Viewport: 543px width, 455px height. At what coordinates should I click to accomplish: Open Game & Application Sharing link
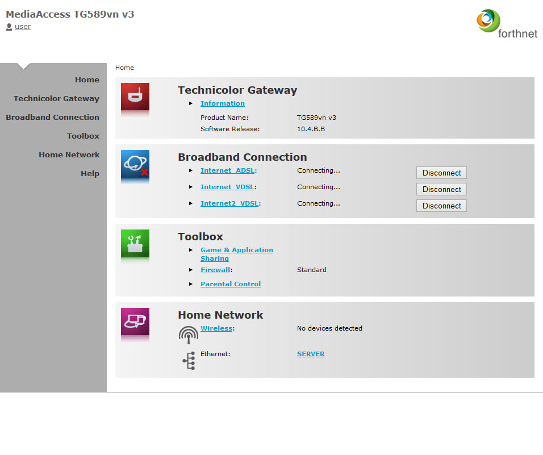tap(237, 254)
